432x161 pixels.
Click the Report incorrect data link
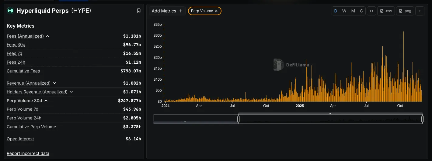tap(28, 153)
